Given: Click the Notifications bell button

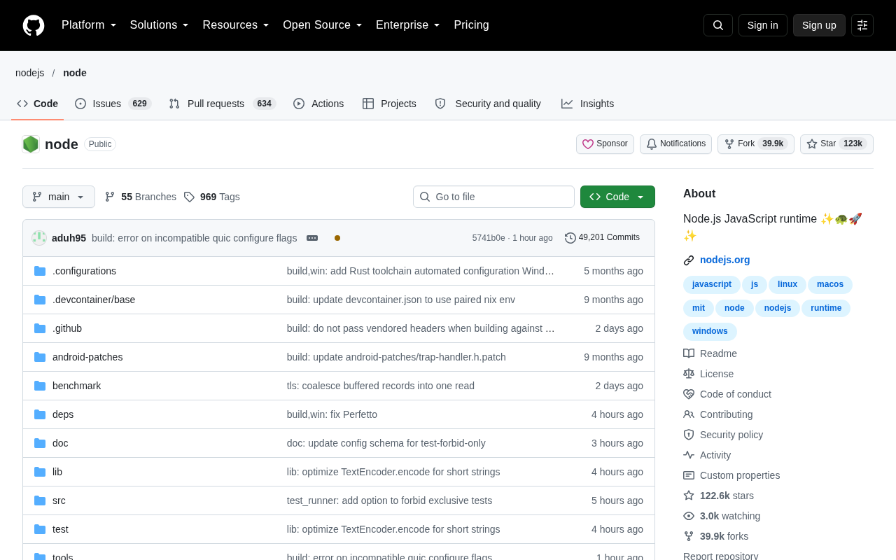Looking at the screenshot, I should [x=675, y=144].
